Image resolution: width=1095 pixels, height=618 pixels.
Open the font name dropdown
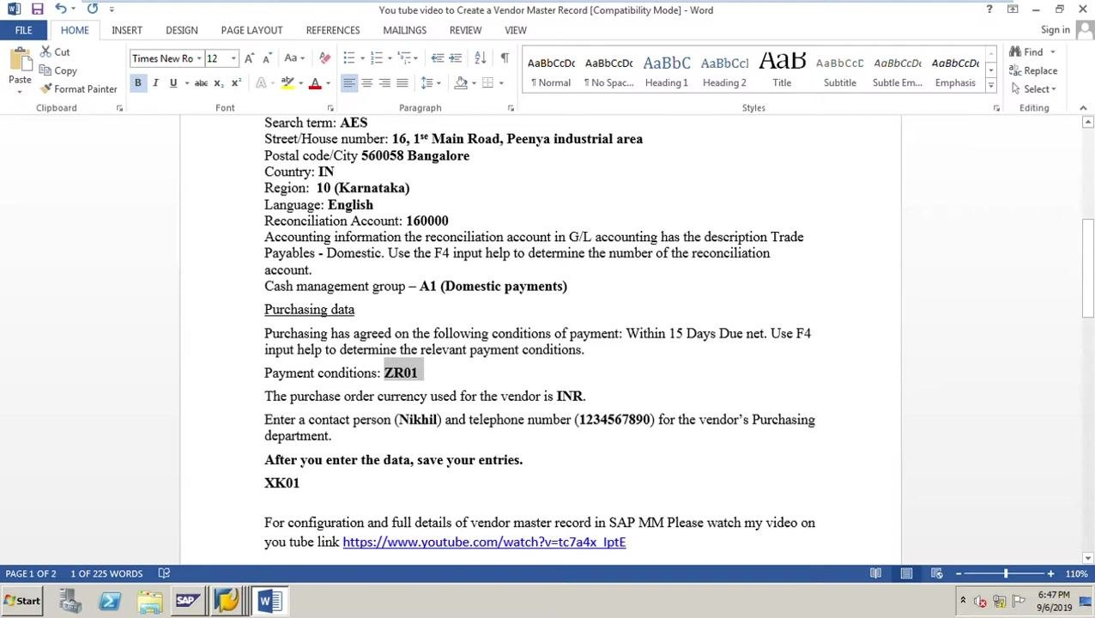click(x=199, y=58)
